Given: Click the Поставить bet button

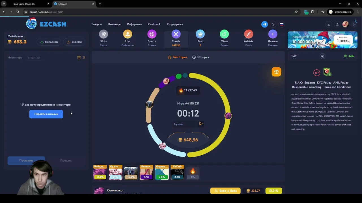Looking at the screenshot, I should point(26,160).
